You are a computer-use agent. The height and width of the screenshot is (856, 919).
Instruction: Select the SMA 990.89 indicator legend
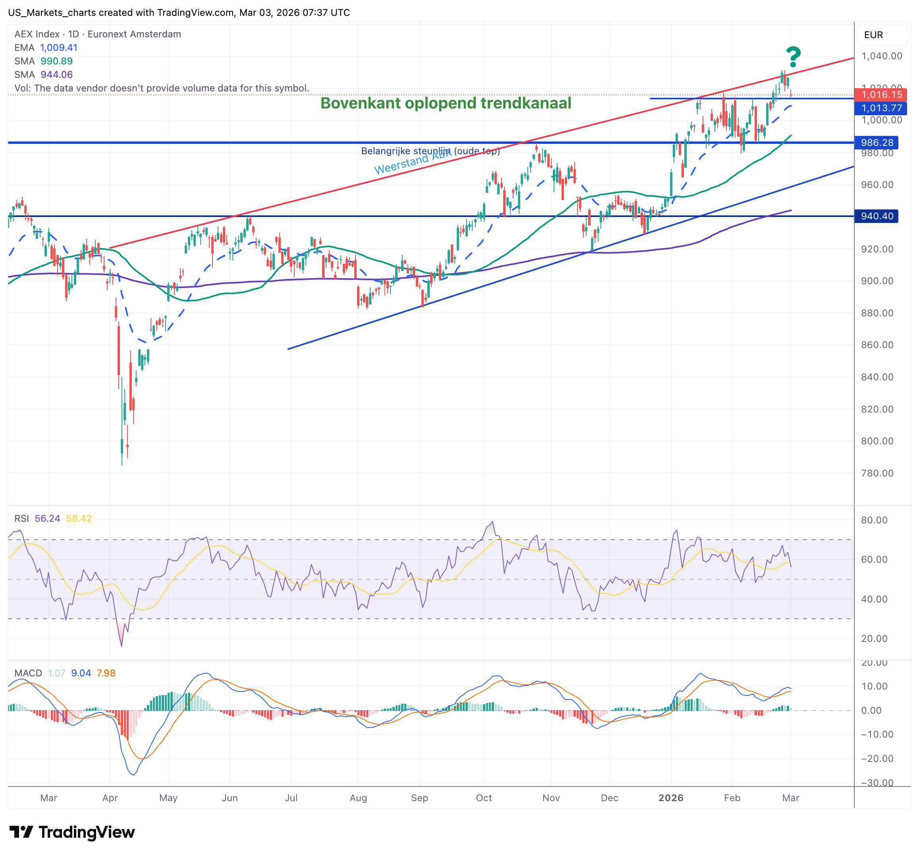(43, 61)
